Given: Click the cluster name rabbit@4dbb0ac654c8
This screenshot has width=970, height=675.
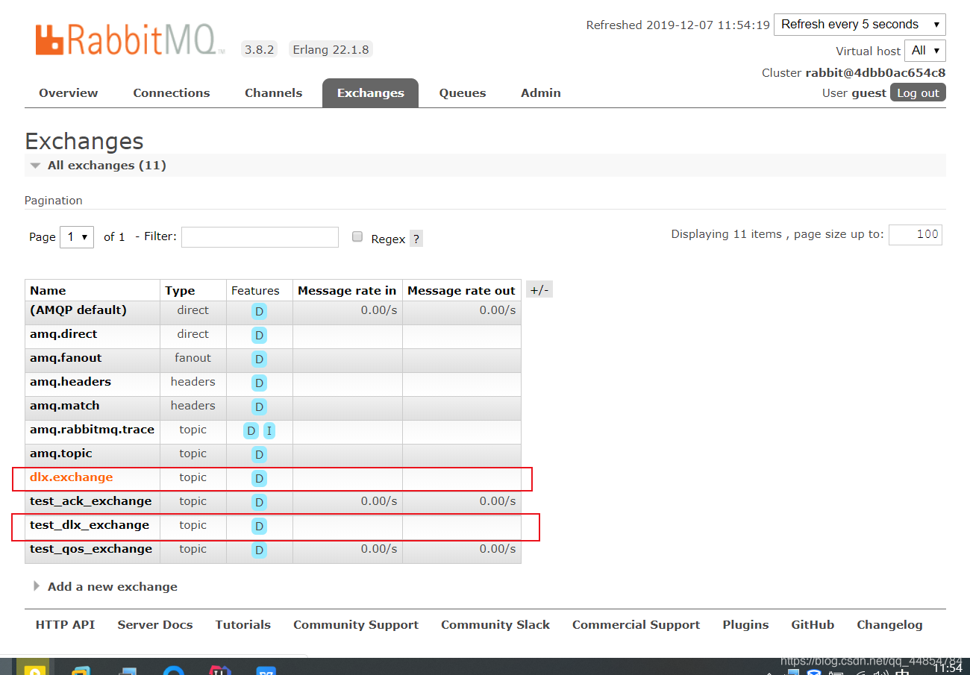Looking at the screenshot, I should click(x=875, y=73).
